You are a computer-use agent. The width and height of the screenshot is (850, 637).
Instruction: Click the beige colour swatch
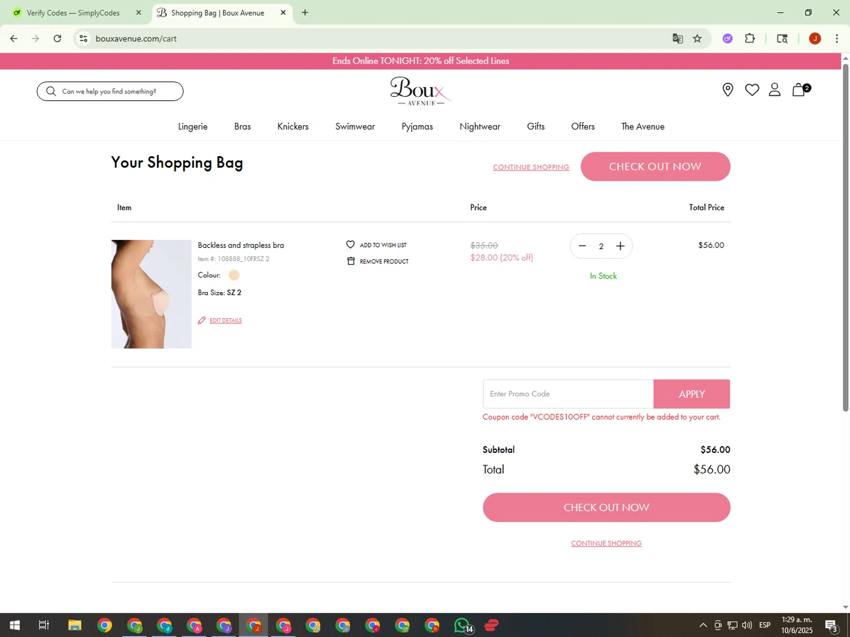point(234,275)
